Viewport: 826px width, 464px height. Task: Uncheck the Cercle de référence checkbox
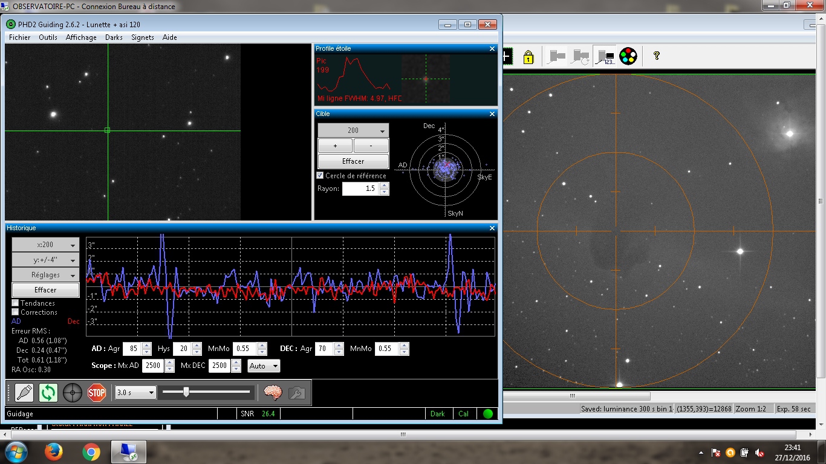coord(320,176)
